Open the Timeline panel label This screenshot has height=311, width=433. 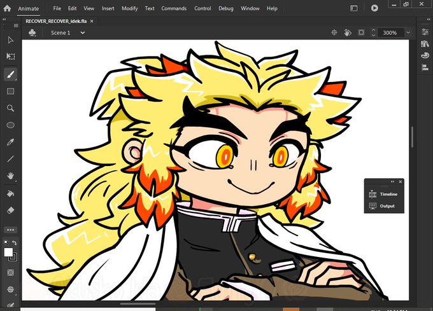[x=388, y=194]
